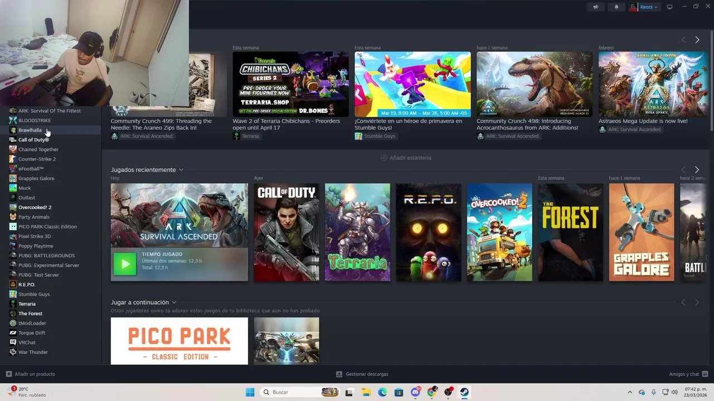Open the notifications bell
The width and height of the screenshot is (714, 401).
click(x=616, y=7)
